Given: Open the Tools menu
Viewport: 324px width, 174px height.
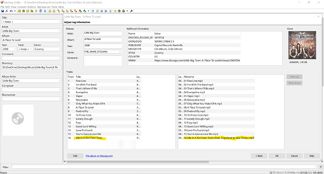Looking at the screenshot, I should tap(54, 7).
